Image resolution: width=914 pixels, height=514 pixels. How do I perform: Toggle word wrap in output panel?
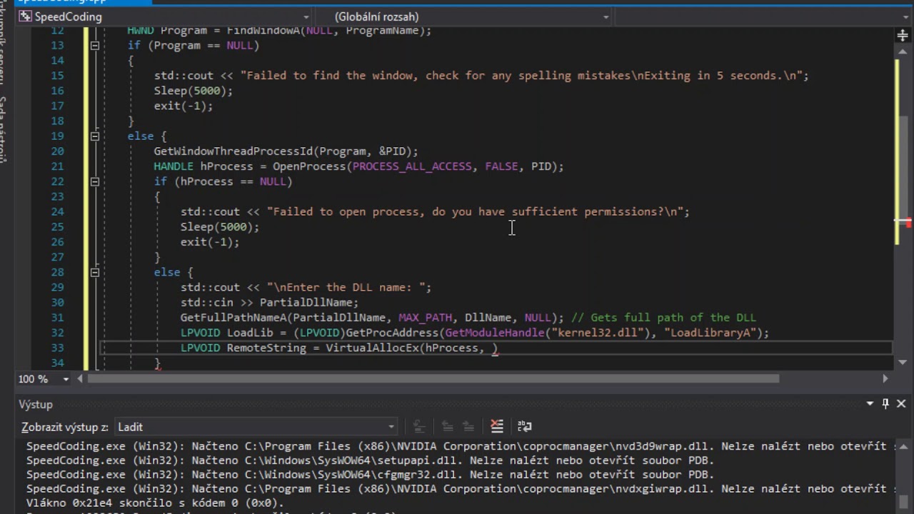point(524,426)
